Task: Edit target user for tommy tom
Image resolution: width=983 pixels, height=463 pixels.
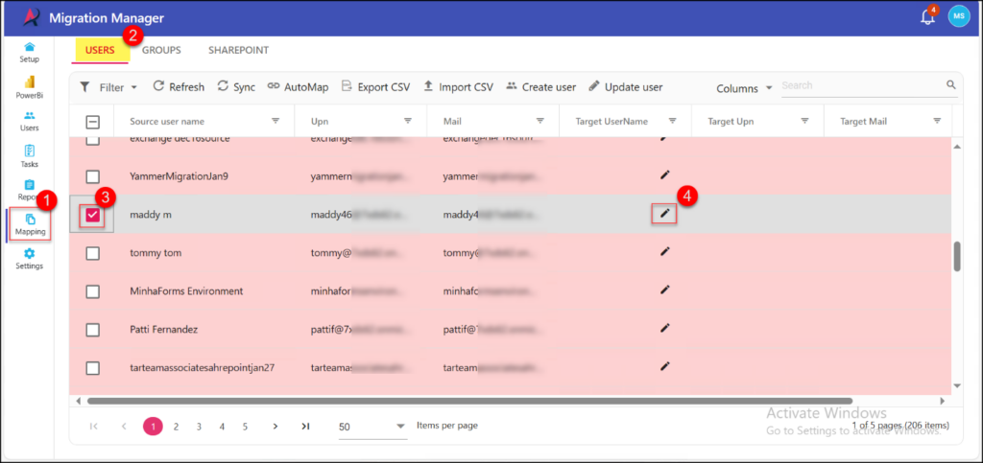Action: pyautogui.click(x=665, y=251)
